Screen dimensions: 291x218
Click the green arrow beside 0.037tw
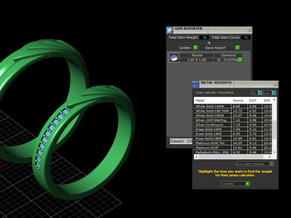240,60
